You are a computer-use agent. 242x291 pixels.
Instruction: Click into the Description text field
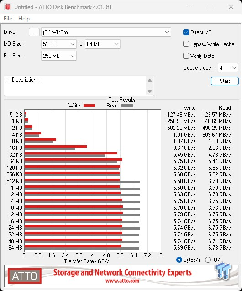click(75, 86)
